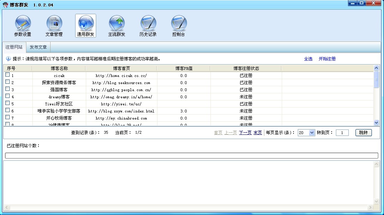Click the registration progress bar
The height and width of the screenshot is (215, 384).
191,155
